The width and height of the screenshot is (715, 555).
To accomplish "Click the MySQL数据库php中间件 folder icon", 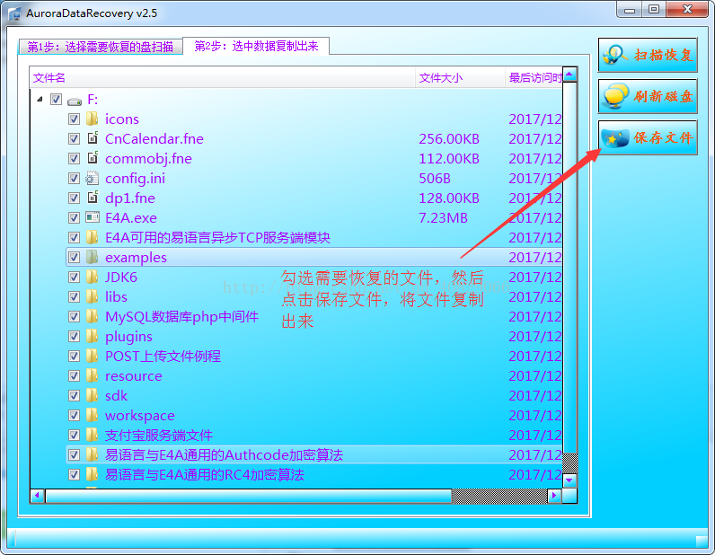I will pyautogui.click(x=93, y=316).
